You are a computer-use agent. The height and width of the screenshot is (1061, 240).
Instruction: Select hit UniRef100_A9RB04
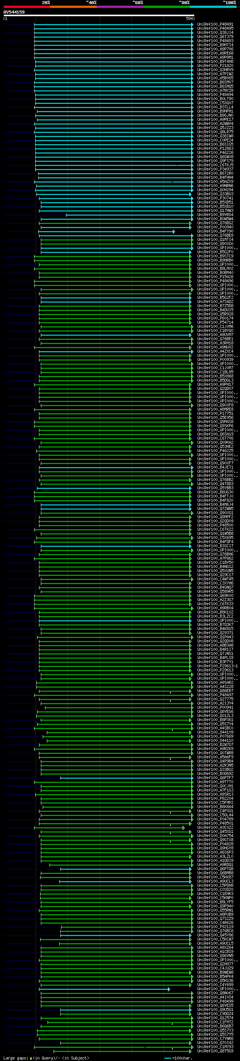[x=215, y=608]
